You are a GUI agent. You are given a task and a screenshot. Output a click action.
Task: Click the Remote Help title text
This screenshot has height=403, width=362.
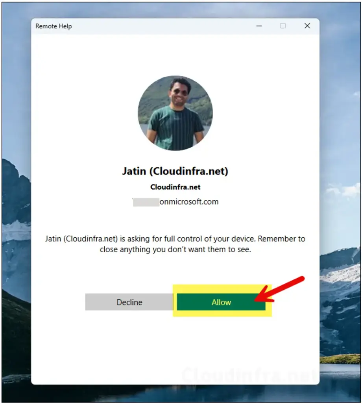[54, 26]
